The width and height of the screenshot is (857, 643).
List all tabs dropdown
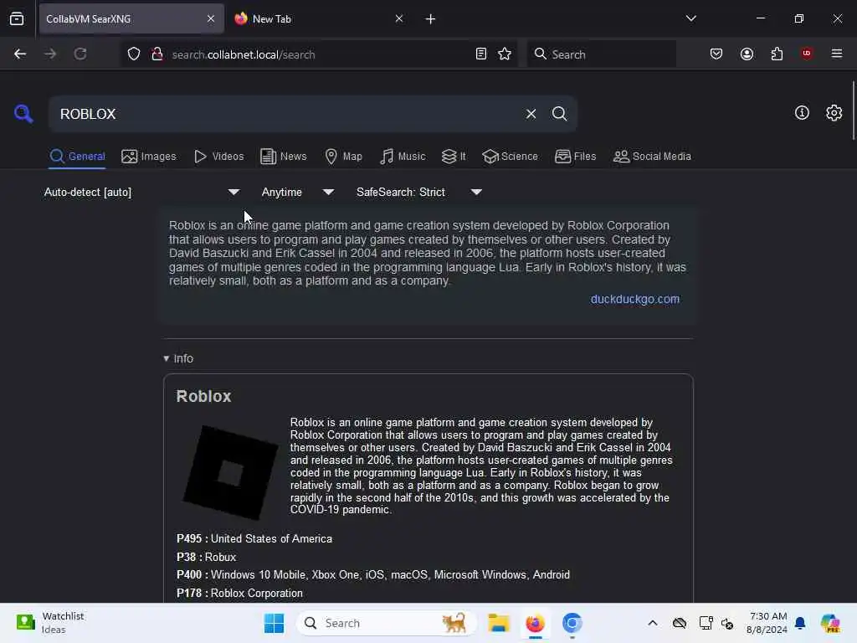pyautogui.click(x=690, y=18)
